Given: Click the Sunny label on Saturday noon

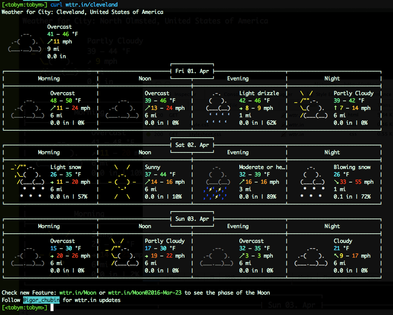Looking at the screenshot, I should (x=152, y=167).
